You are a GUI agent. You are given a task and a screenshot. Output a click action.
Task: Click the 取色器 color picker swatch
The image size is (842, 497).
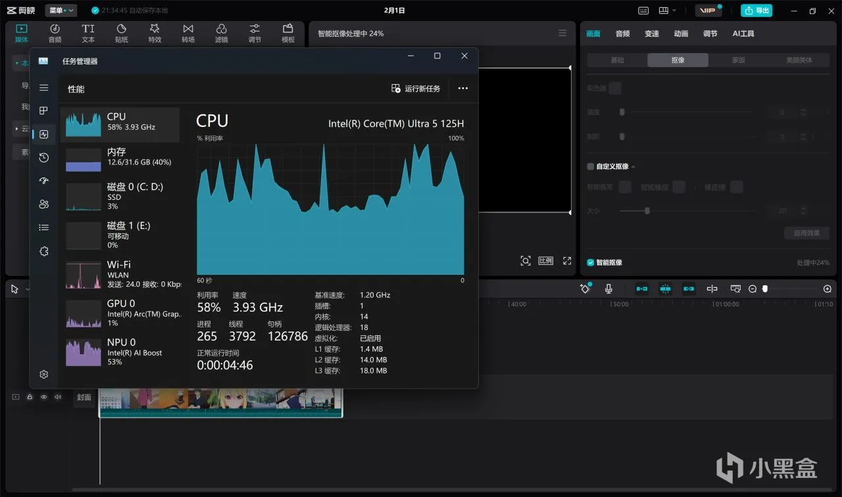coord(615,88)
